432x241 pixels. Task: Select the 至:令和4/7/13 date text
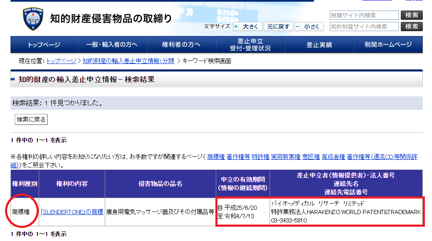tap(236, 216)
